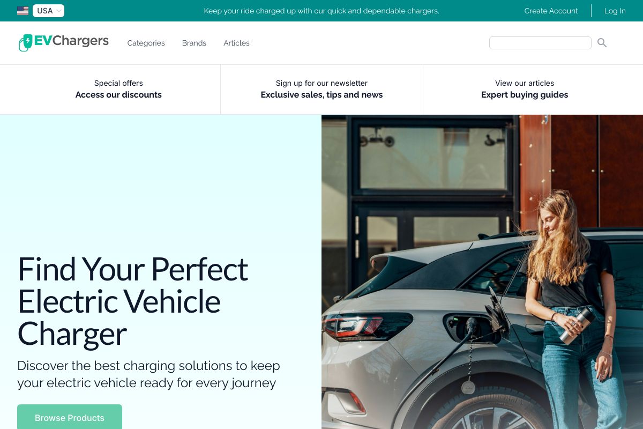Image resolution: width=643 pixels, height=429 pixels.
Task: Open the Categories menu
Action: click(146, 43)
